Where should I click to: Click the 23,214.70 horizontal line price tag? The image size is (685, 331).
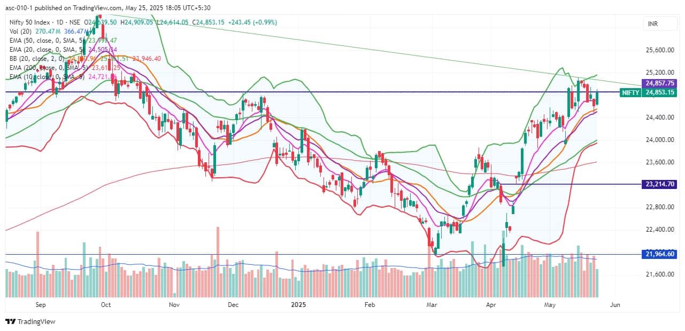pos(660,184)
